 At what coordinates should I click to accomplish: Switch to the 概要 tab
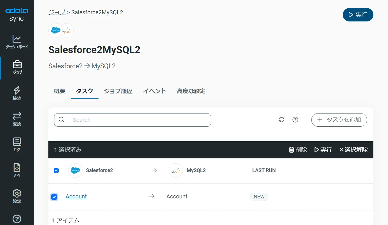tap(59, 91)
